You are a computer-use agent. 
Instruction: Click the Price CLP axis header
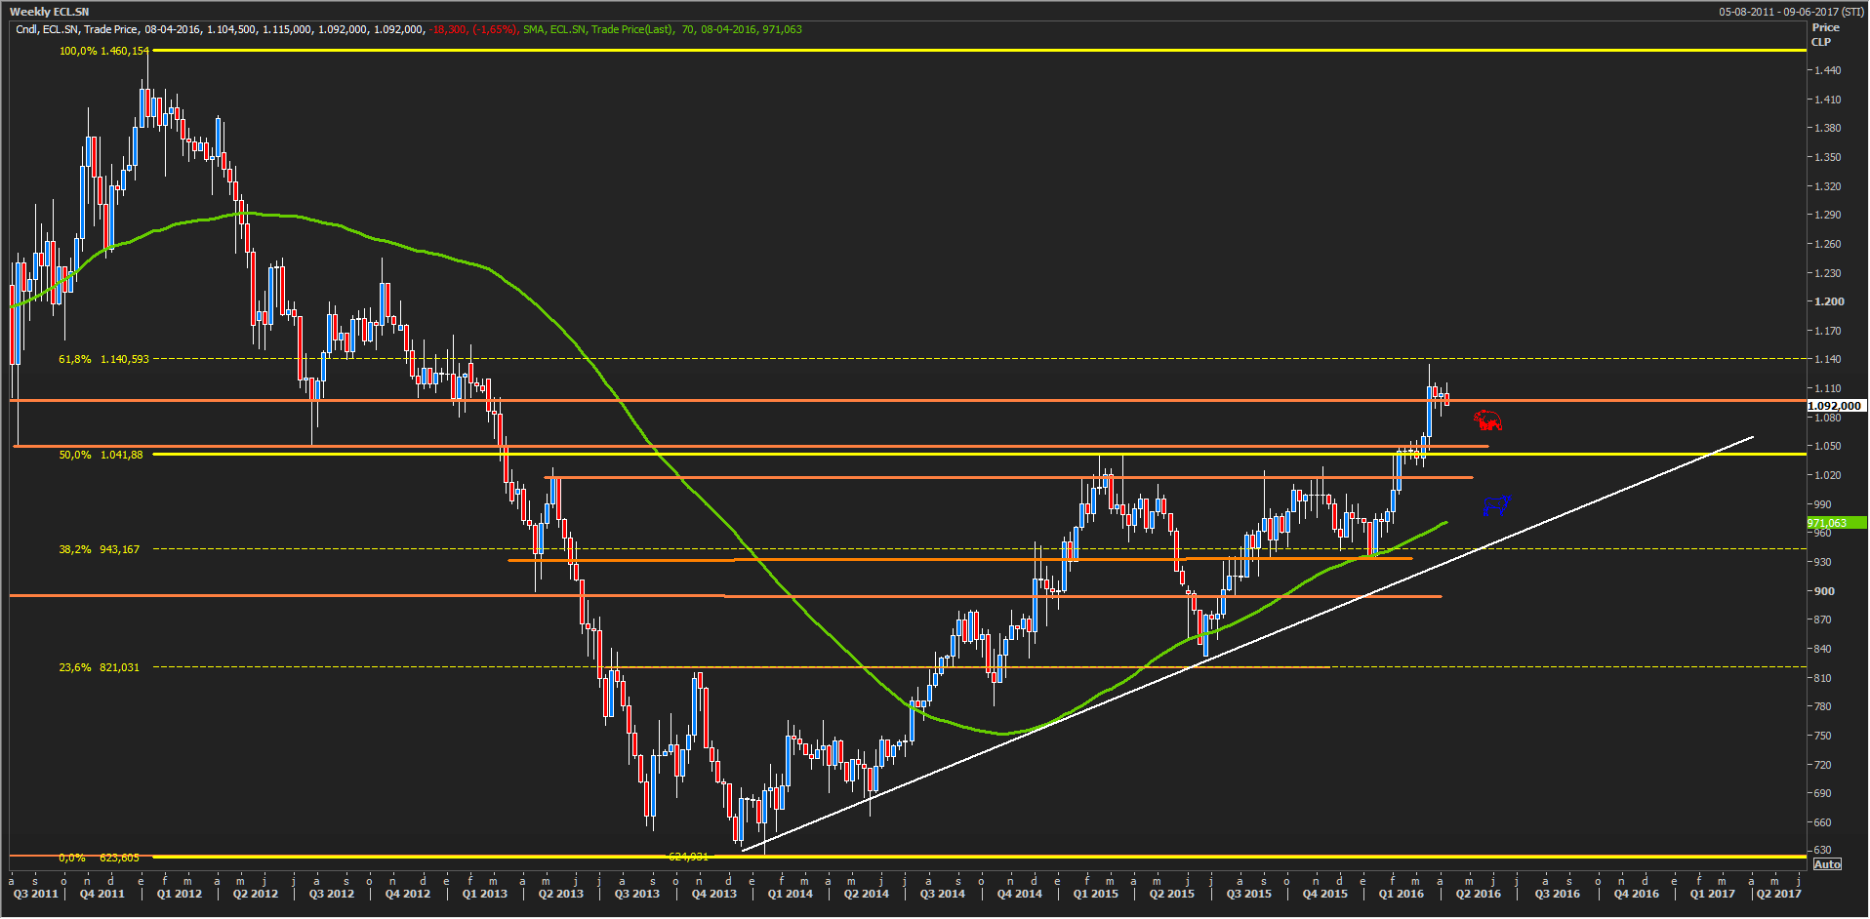tap(1825, 34)
